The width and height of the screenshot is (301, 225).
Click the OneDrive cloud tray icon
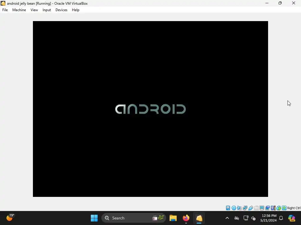[x=237, y=218]
